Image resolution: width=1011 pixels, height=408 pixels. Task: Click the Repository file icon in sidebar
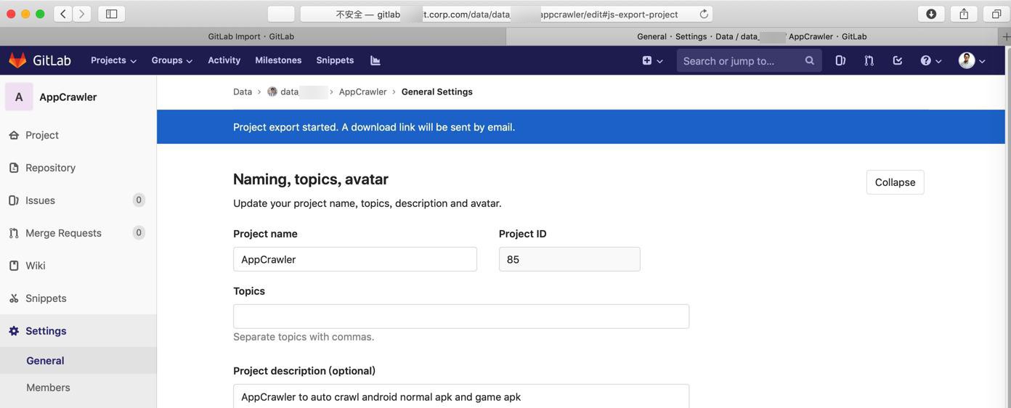14,168
